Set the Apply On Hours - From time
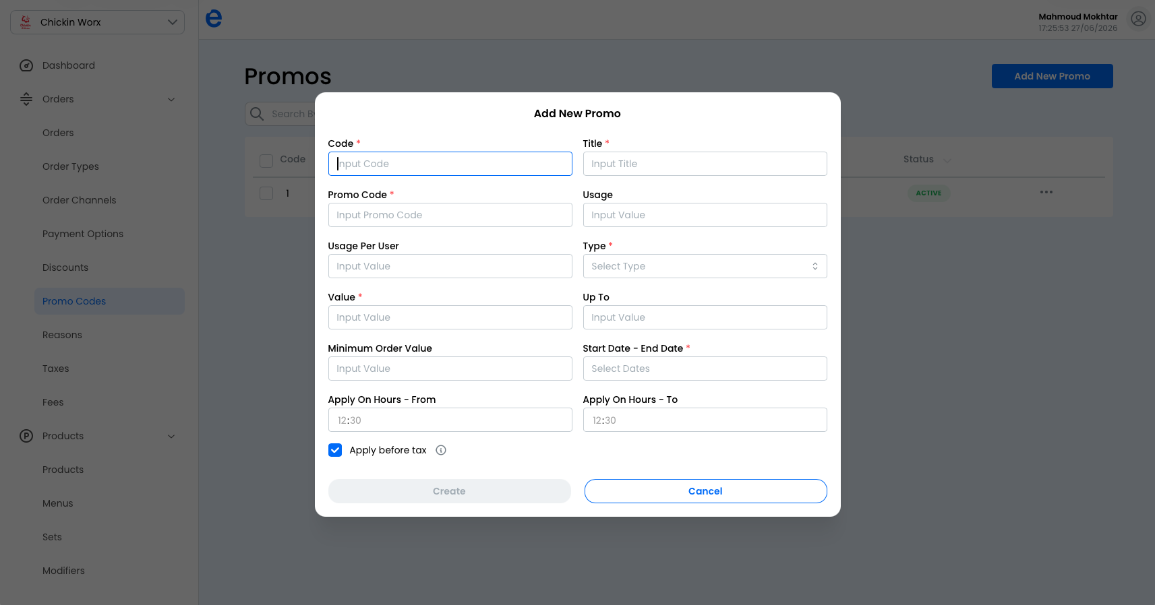This screenshot has height=605, width=1155. coord(450,420)
